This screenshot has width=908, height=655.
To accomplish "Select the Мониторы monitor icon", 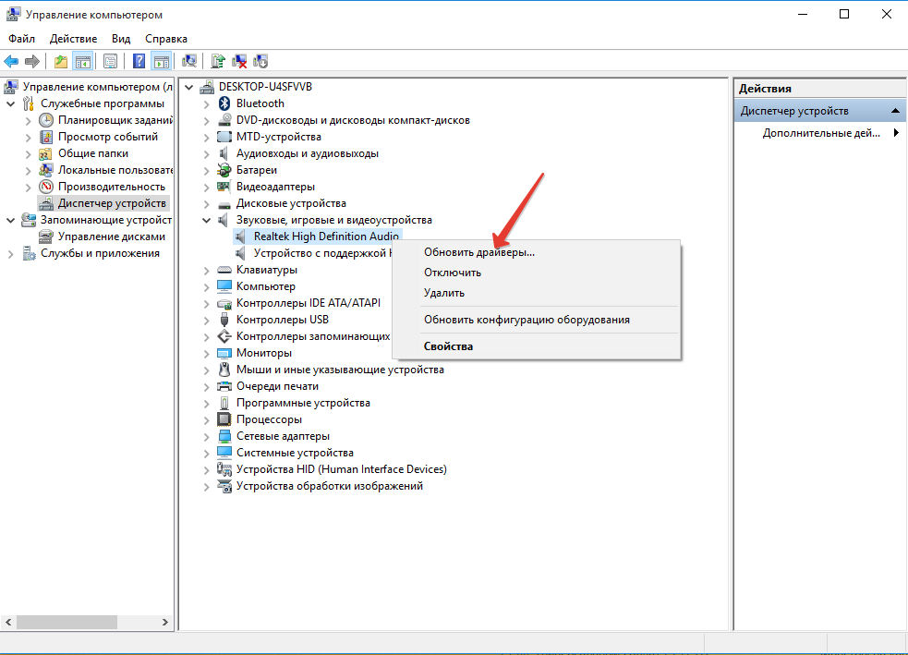I will [224, 353].
